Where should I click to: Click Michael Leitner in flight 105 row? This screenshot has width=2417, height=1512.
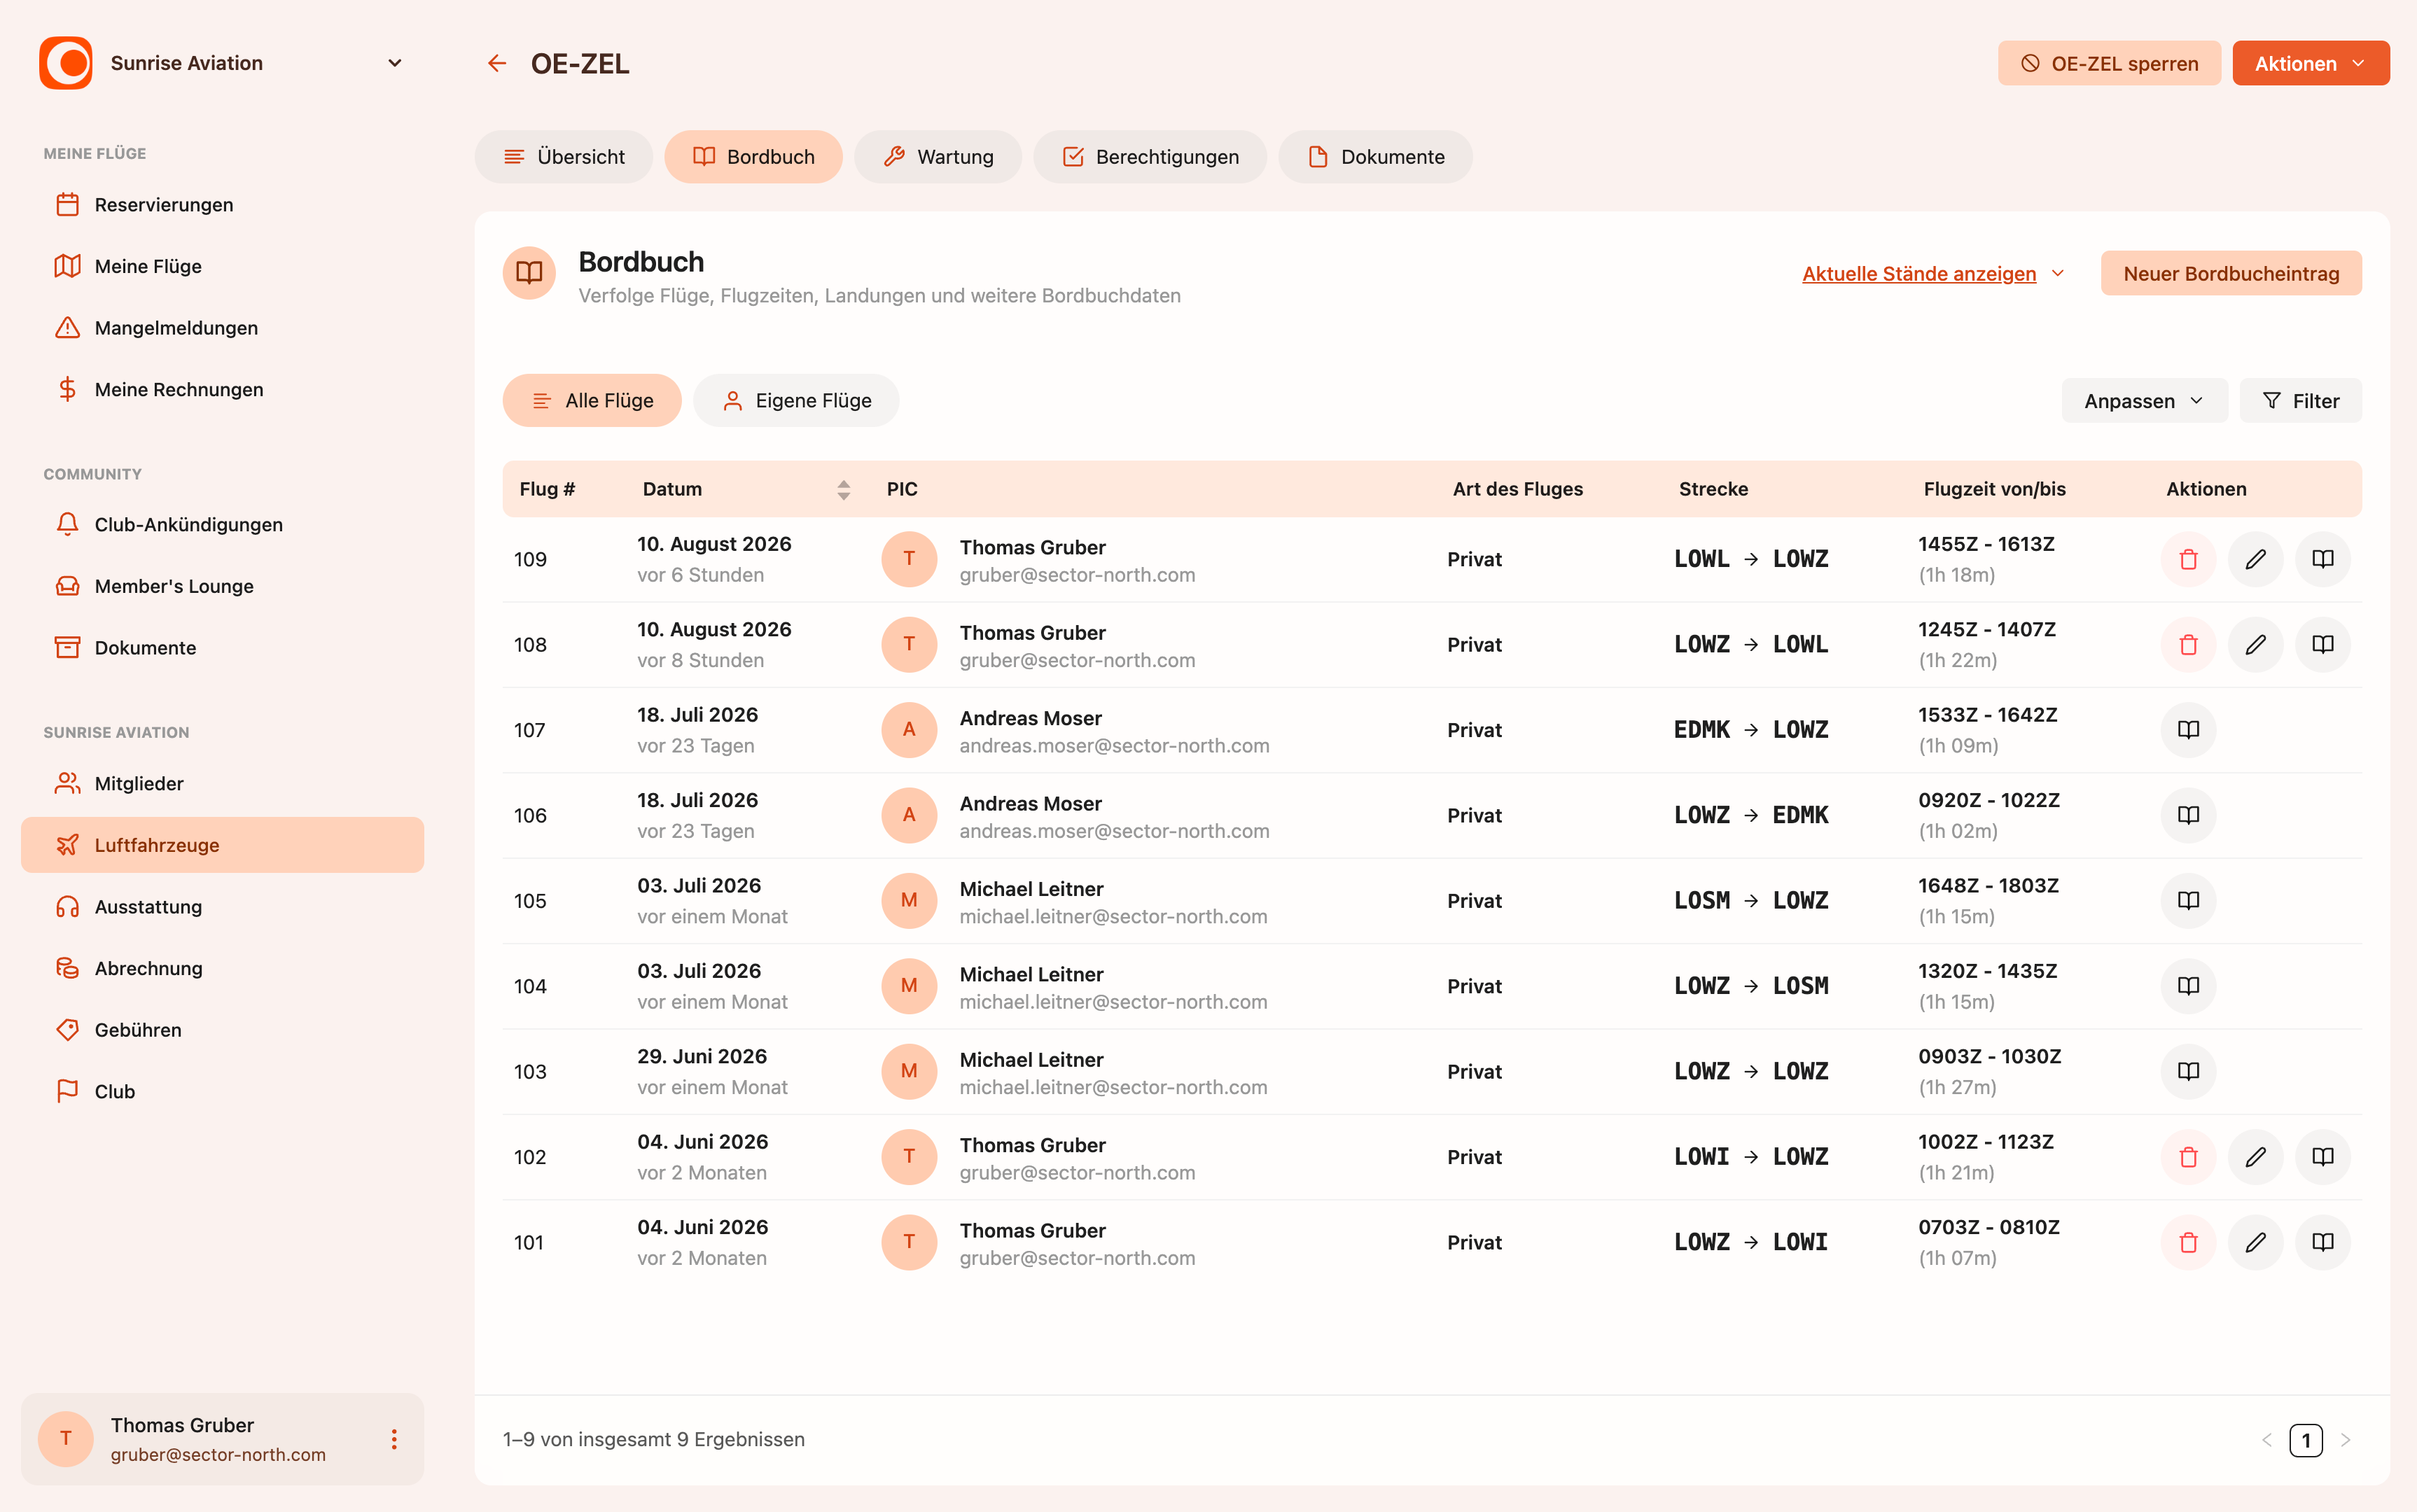point(1031,889)
